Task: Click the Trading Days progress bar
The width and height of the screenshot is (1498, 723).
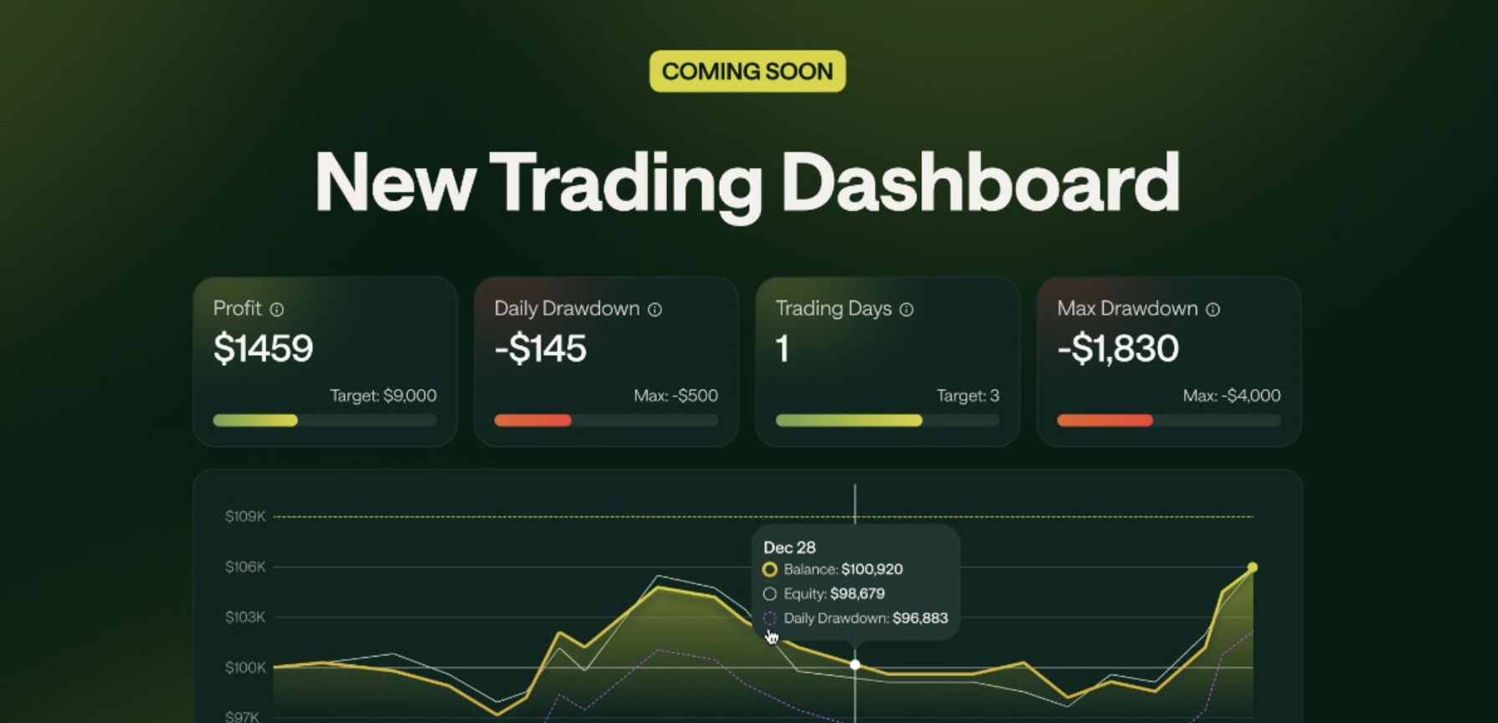Action: 887,420
